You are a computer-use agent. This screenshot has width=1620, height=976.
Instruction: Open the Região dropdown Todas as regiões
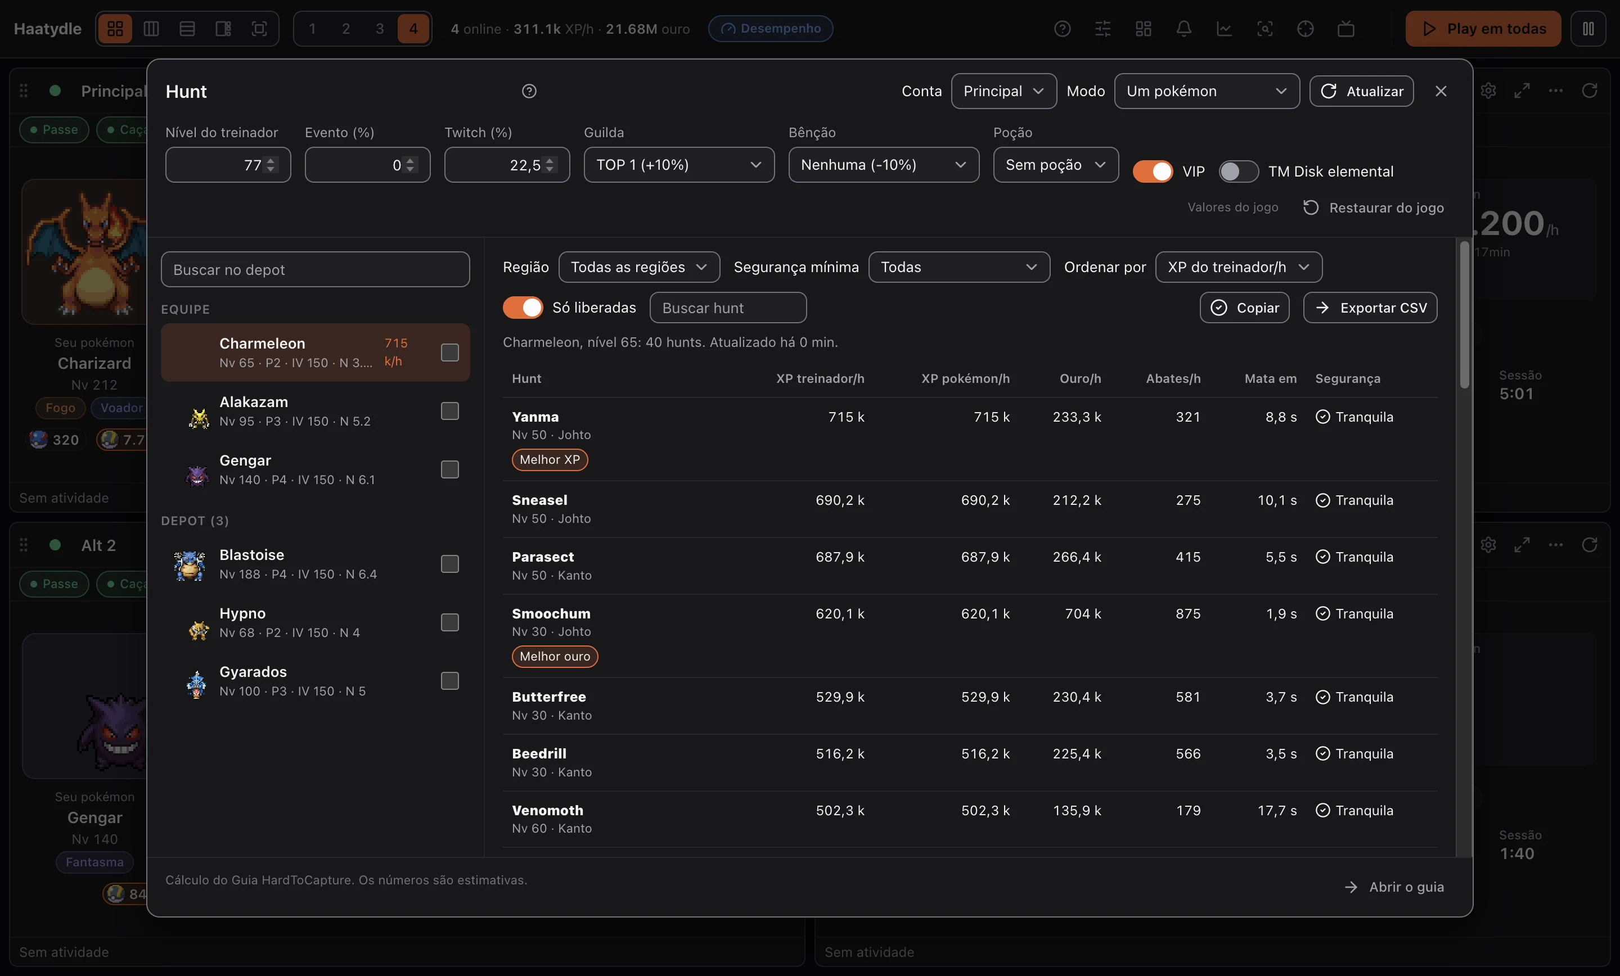coord(639,267)
